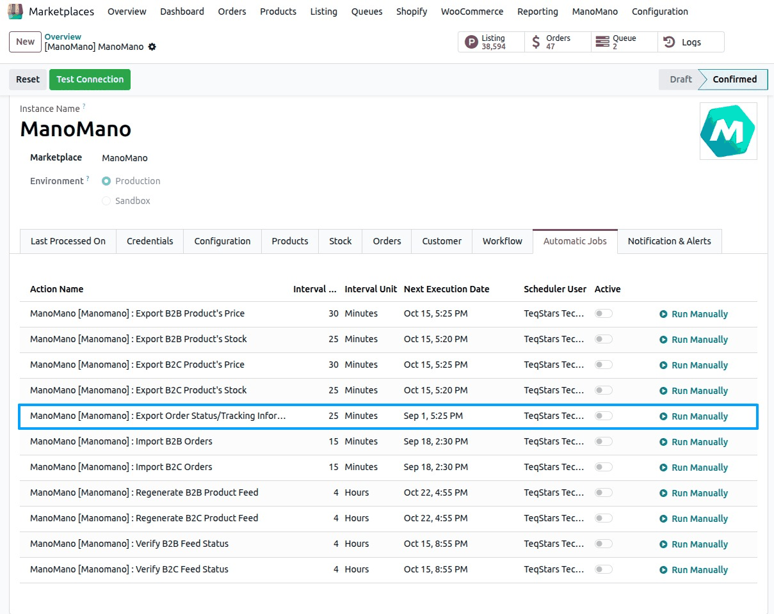Toggle Active for Export B2C Product's Stock
Image resolution: width=774 pixels, height=614 pixels.
pyautogui.click(x=604, y=390)
